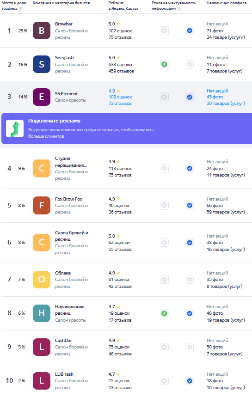Click the 59 товаров (услуг) text

click(x=226, y=212)
